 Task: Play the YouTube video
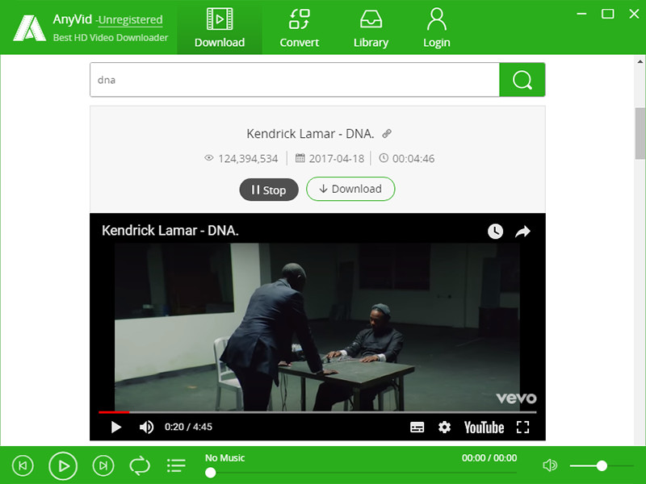tap(116, 428)
